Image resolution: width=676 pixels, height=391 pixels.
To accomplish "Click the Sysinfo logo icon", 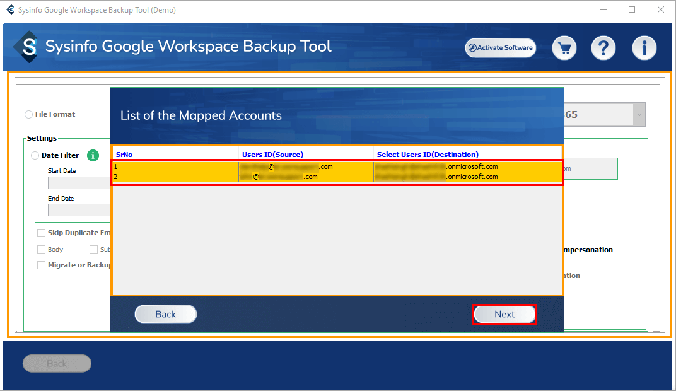I will tap(29, 47).
